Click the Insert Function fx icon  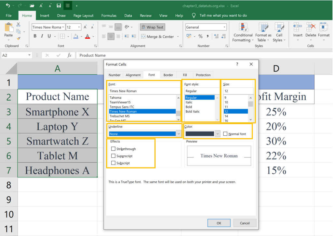click(69, 56)
